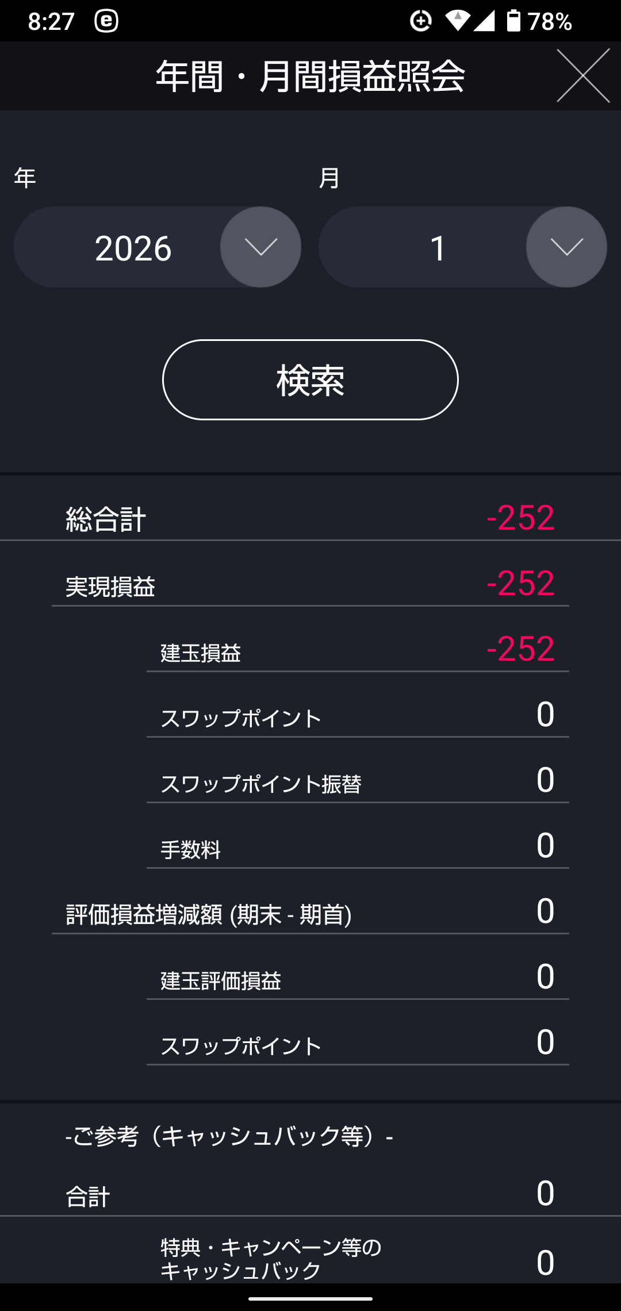Tap the Wi-Fi signal icon
The image size is (621, 1311).
[x=457, y=21]
